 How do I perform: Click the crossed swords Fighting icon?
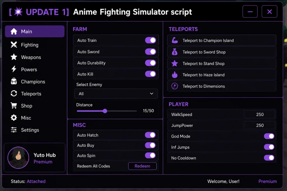coord(14,45)
